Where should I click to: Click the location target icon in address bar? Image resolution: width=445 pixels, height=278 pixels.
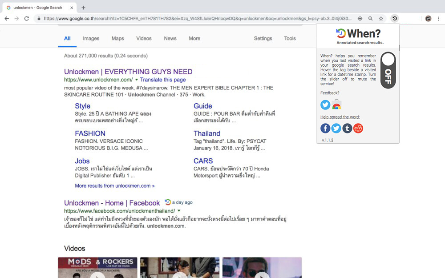(x=360, y=18)
